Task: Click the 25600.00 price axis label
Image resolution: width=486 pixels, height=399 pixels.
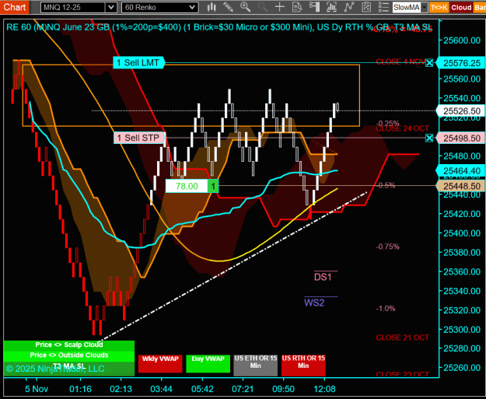Action: [462, 40]
